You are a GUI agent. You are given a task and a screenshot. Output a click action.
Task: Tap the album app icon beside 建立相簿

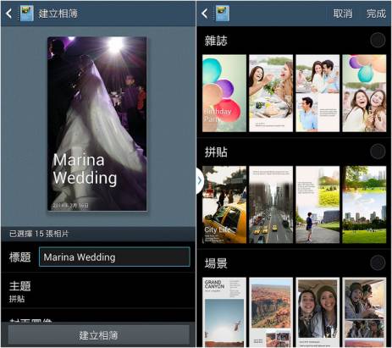click(x=27, y=14)
